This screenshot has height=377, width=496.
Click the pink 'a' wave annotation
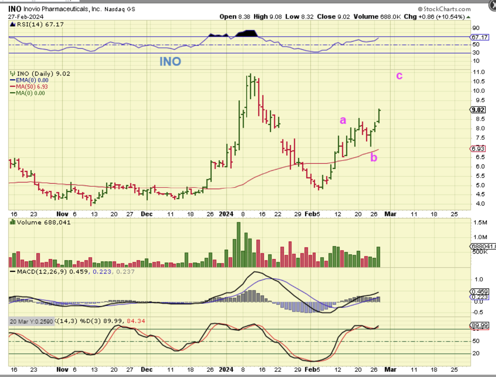(x=343, y=120)
